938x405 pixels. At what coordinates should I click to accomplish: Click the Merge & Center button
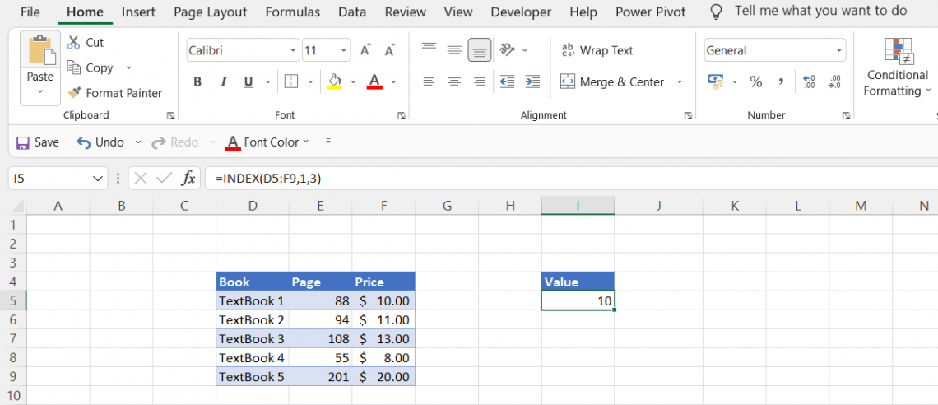tap(613, 81)
